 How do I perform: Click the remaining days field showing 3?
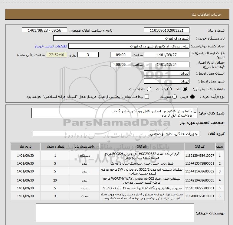[x=88, y=55]
